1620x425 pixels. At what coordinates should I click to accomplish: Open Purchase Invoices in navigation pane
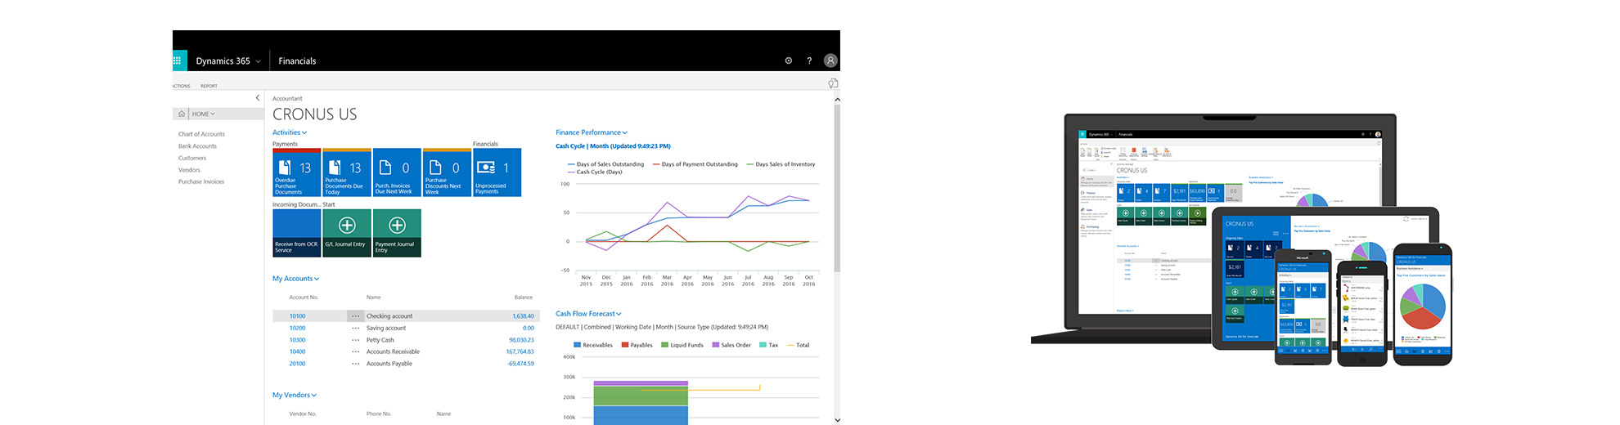pyautogui.click(x=201, y=181)
